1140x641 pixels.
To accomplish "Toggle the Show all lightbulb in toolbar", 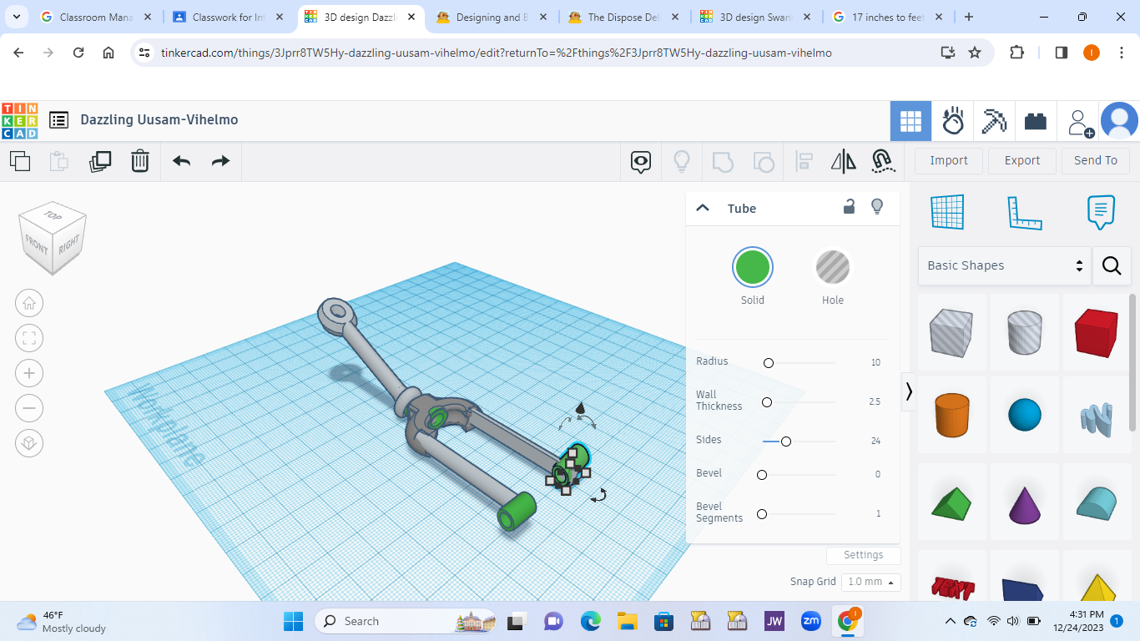I will 682,161.
